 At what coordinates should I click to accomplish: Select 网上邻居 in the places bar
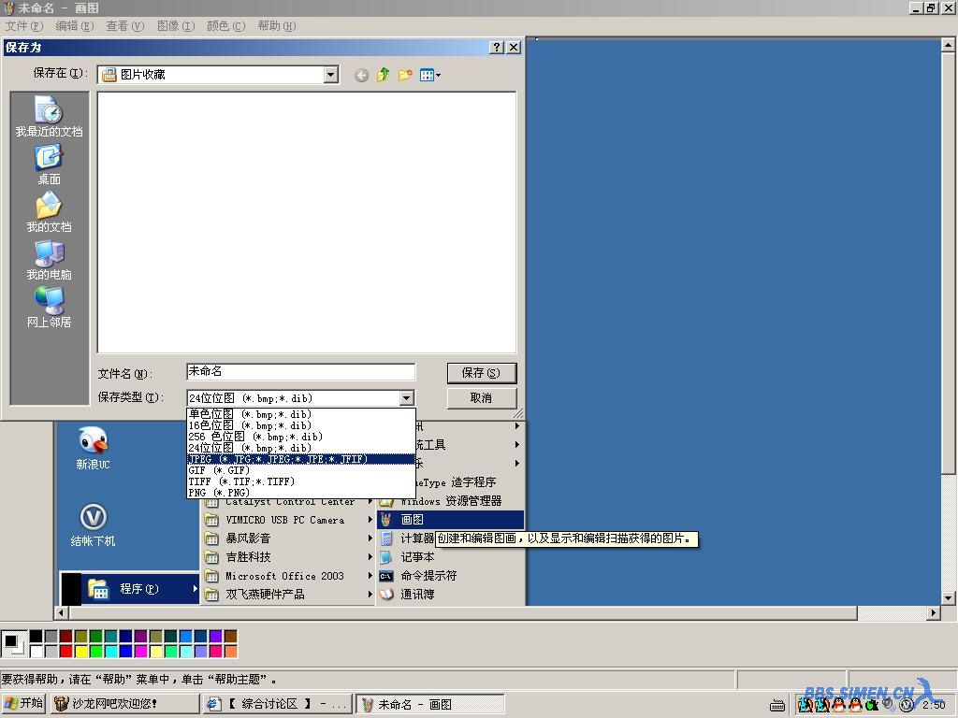point(49,308)
